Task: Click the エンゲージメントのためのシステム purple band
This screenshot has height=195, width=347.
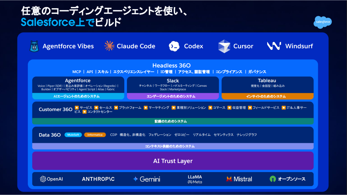Action: pos(173,96)
